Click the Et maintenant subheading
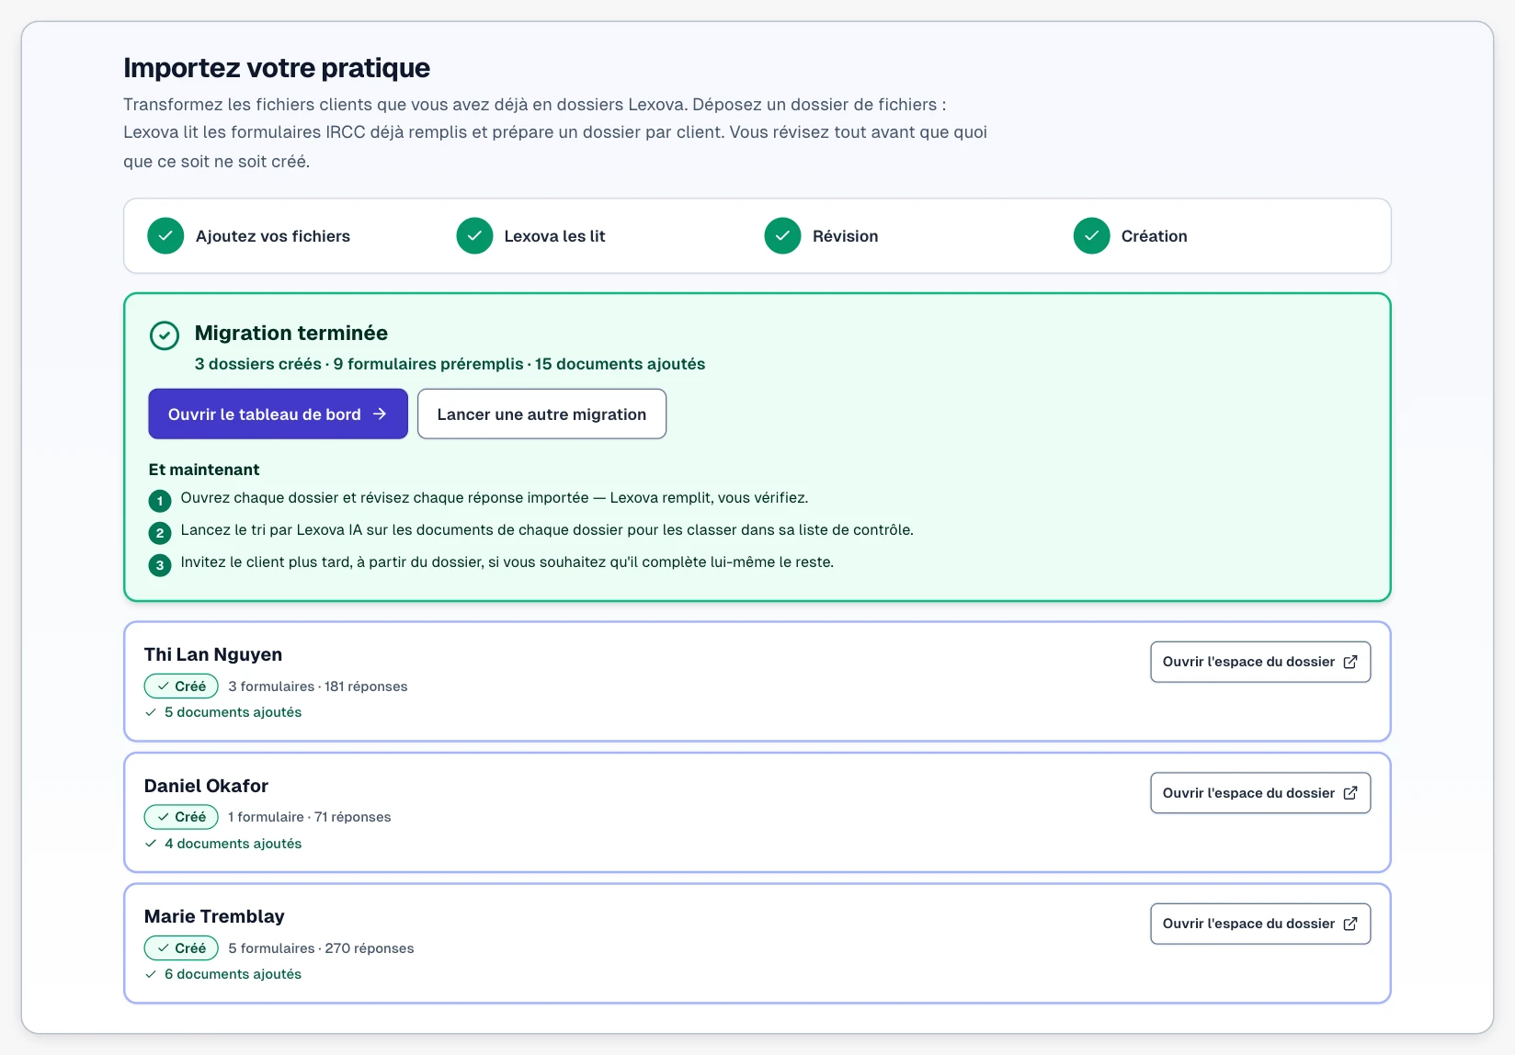The height and width of the screenshot is (1055, 1515). pos(204,470)
